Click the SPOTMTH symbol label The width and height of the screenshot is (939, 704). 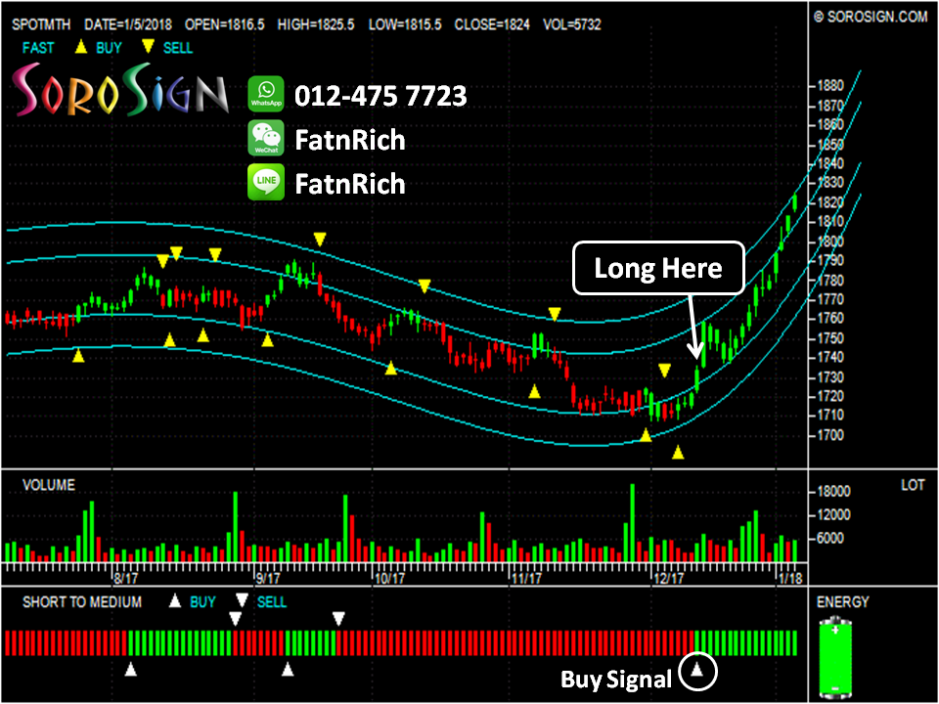pos(41,24)
